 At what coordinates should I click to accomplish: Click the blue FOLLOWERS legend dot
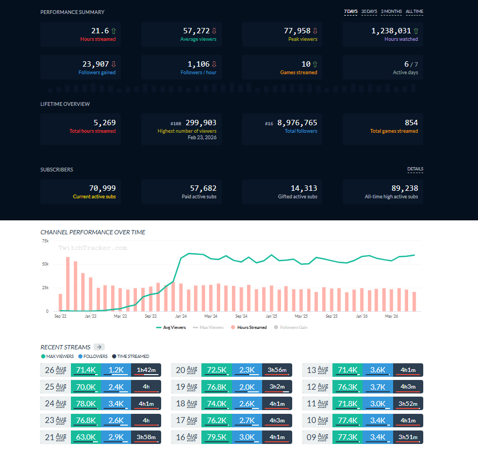[x=80, y=356]
